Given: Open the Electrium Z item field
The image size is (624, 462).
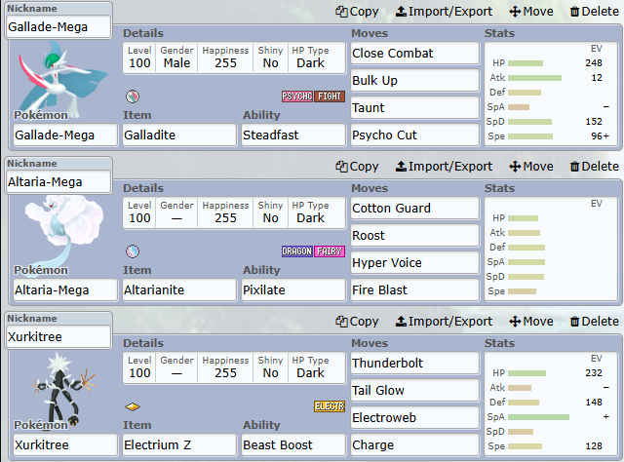Looking at the screenshot, I should 179,444.
